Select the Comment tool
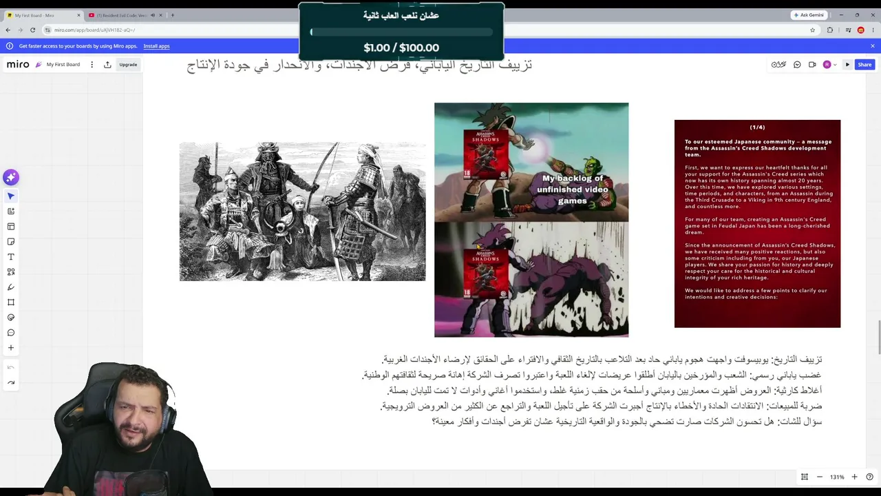This screenshot has height=496, width=881. pos(11,333)
